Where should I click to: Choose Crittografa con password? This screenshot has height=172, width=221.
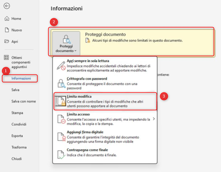[x=105, y=84]
